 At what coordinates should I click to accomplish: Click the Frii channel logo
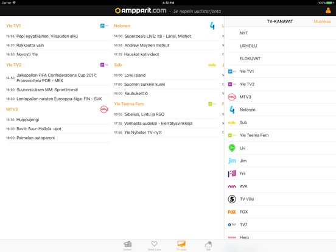(x=232, y=173)
